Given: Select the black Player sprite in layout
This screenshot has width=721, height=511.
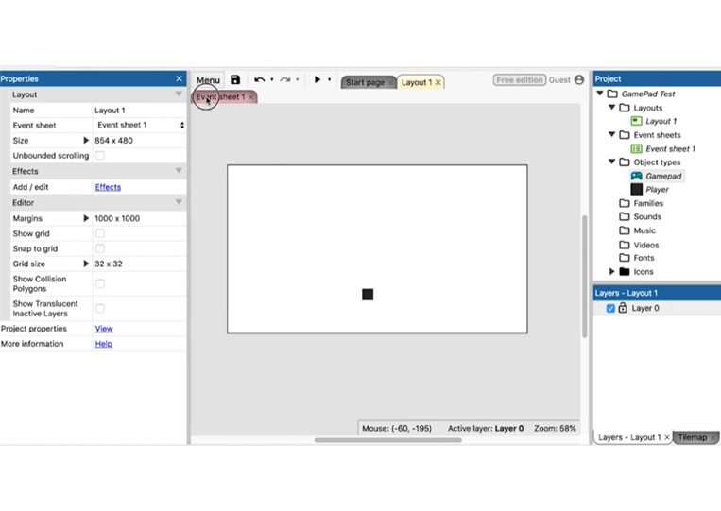Looking at the screenshot, I should click(368, 294).
